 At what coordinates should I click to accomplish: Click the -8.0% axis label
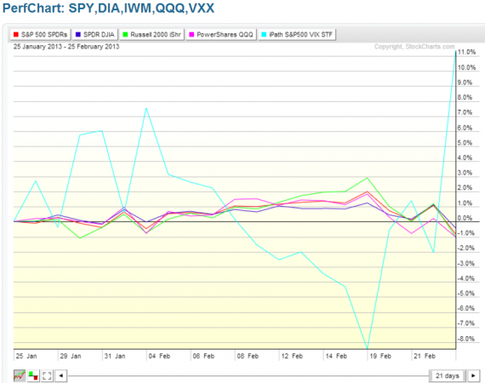click(x=465, y=339)
